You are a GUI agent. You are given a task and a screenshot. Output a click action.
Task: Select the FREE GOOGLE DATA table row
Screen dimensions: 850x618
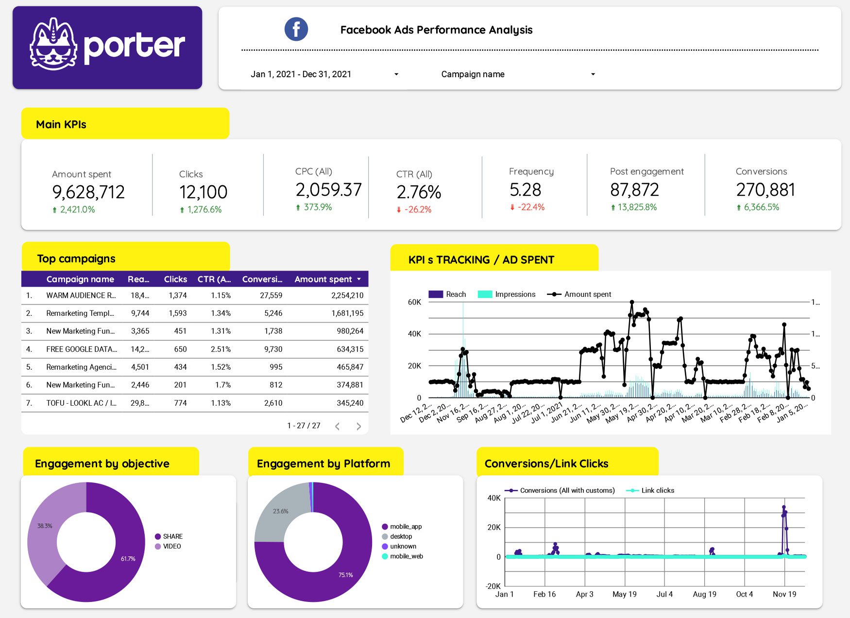(x=83, y=349)
